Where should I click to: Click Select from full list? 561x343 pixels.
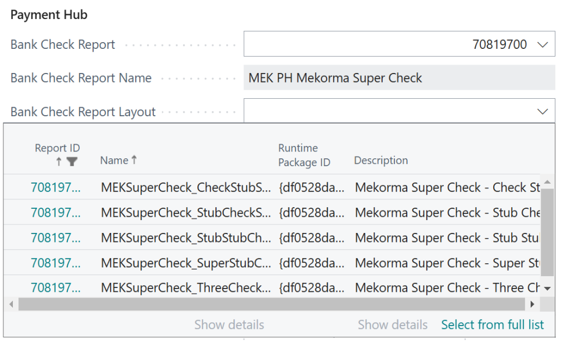point(492,324)
